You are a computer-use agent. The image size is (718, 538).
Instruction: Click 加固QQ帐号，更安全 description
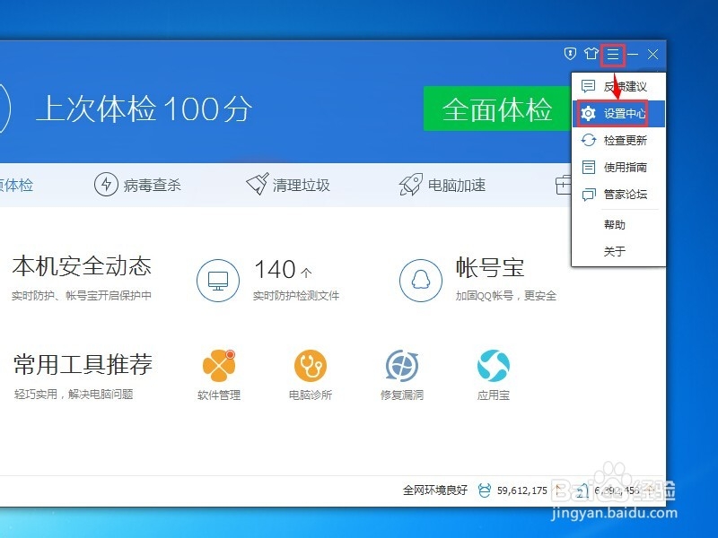(x=506, y=296)
